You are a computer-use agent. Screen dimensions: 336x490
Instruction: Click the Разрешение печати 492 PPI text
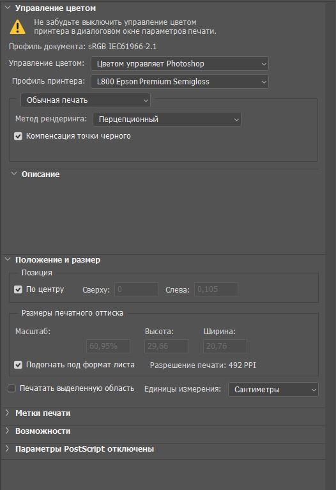pyautogui.click(x=203, y=365)
